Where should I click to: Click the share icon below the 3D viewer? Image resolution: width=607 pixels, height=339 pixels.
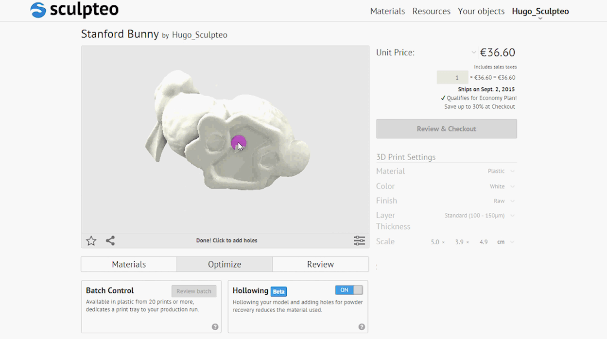point(110,241)
